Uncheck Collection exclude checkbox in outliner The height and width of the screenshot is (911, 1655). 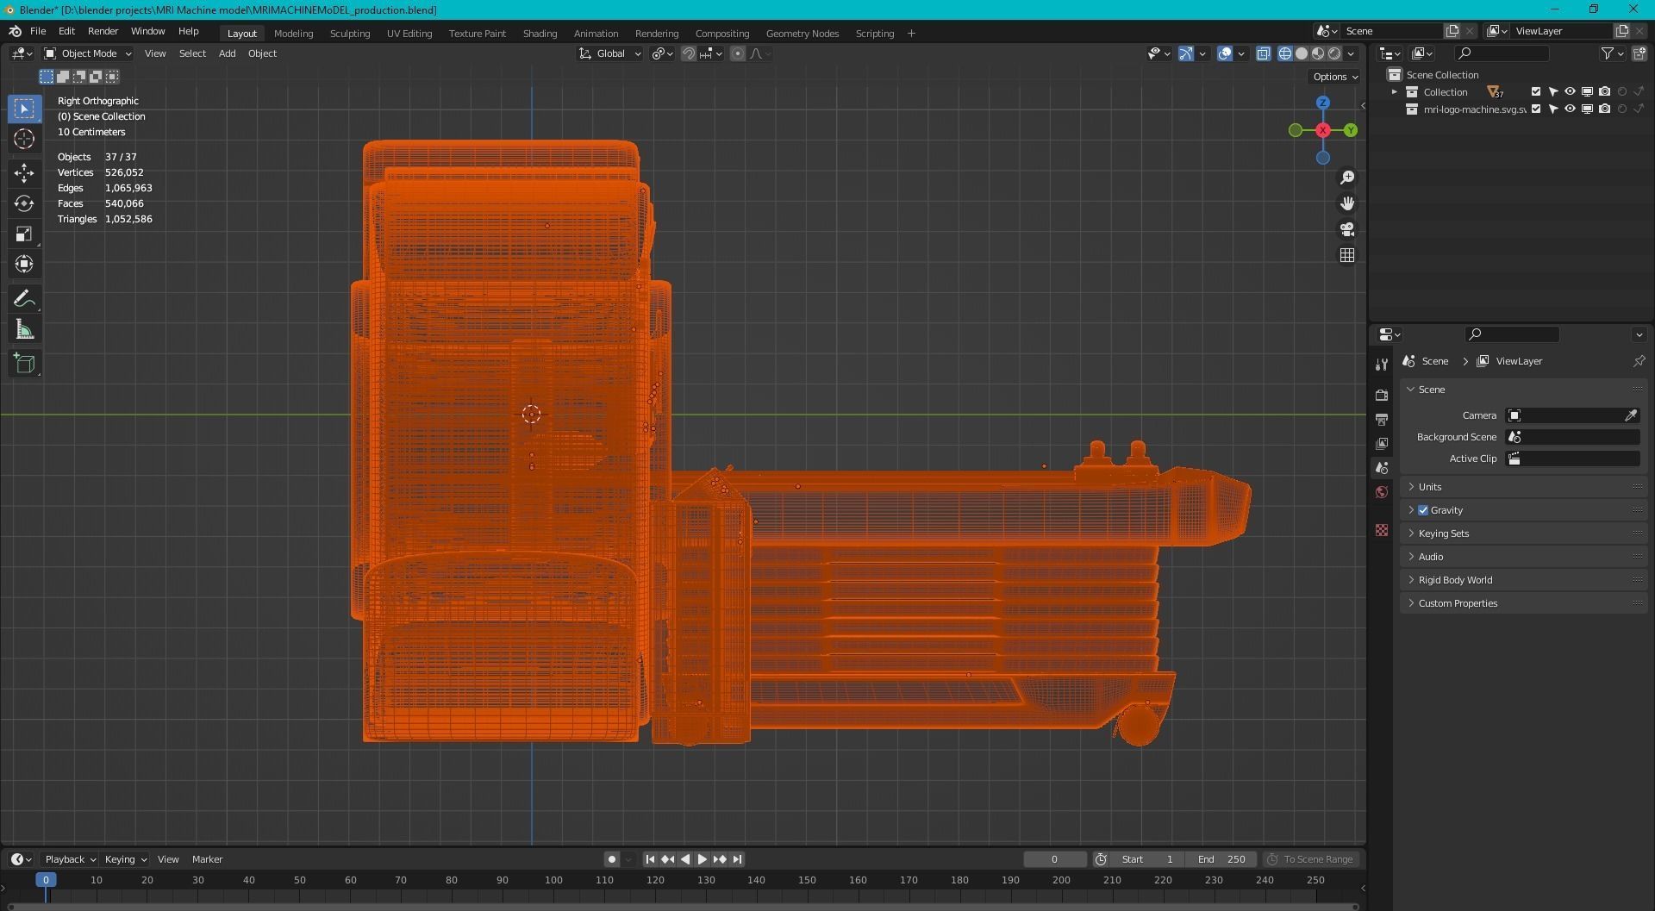point(1535,92)
